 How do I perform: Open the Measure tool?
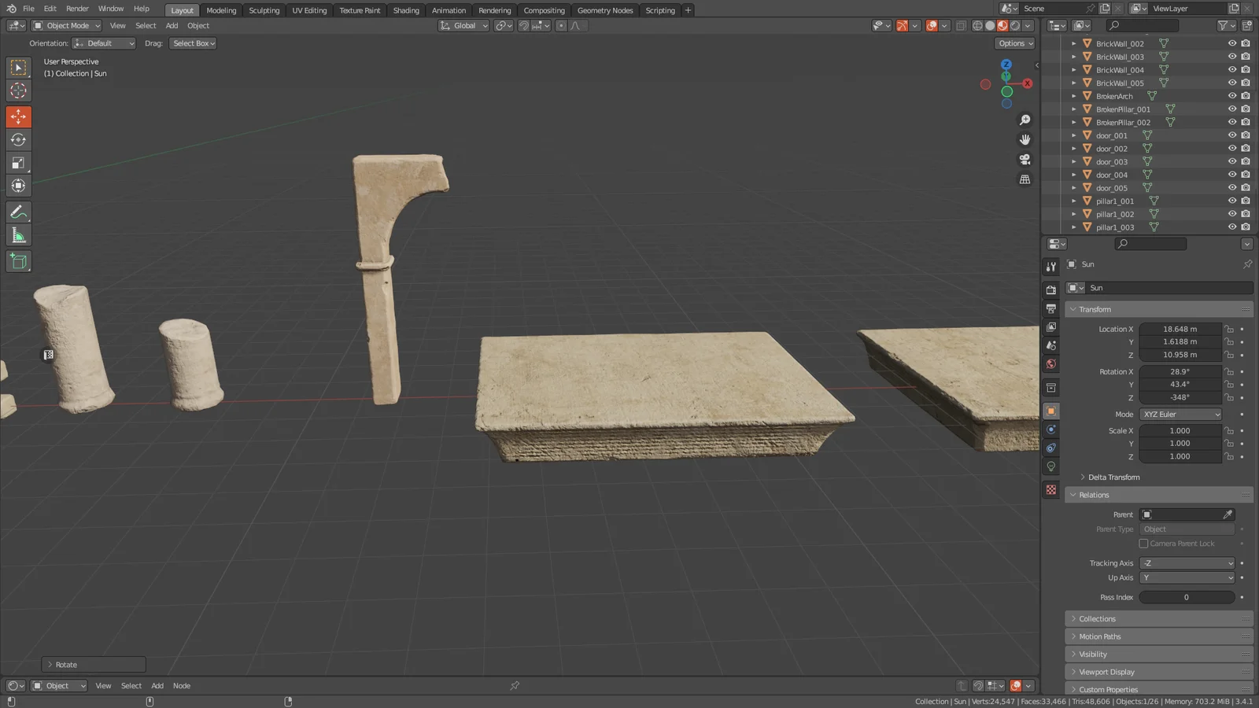point(18,234)
